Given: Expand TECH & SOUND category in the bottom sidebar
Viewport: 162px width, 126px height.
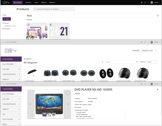Looking at the screenshot, I should [x=11, y=119].
